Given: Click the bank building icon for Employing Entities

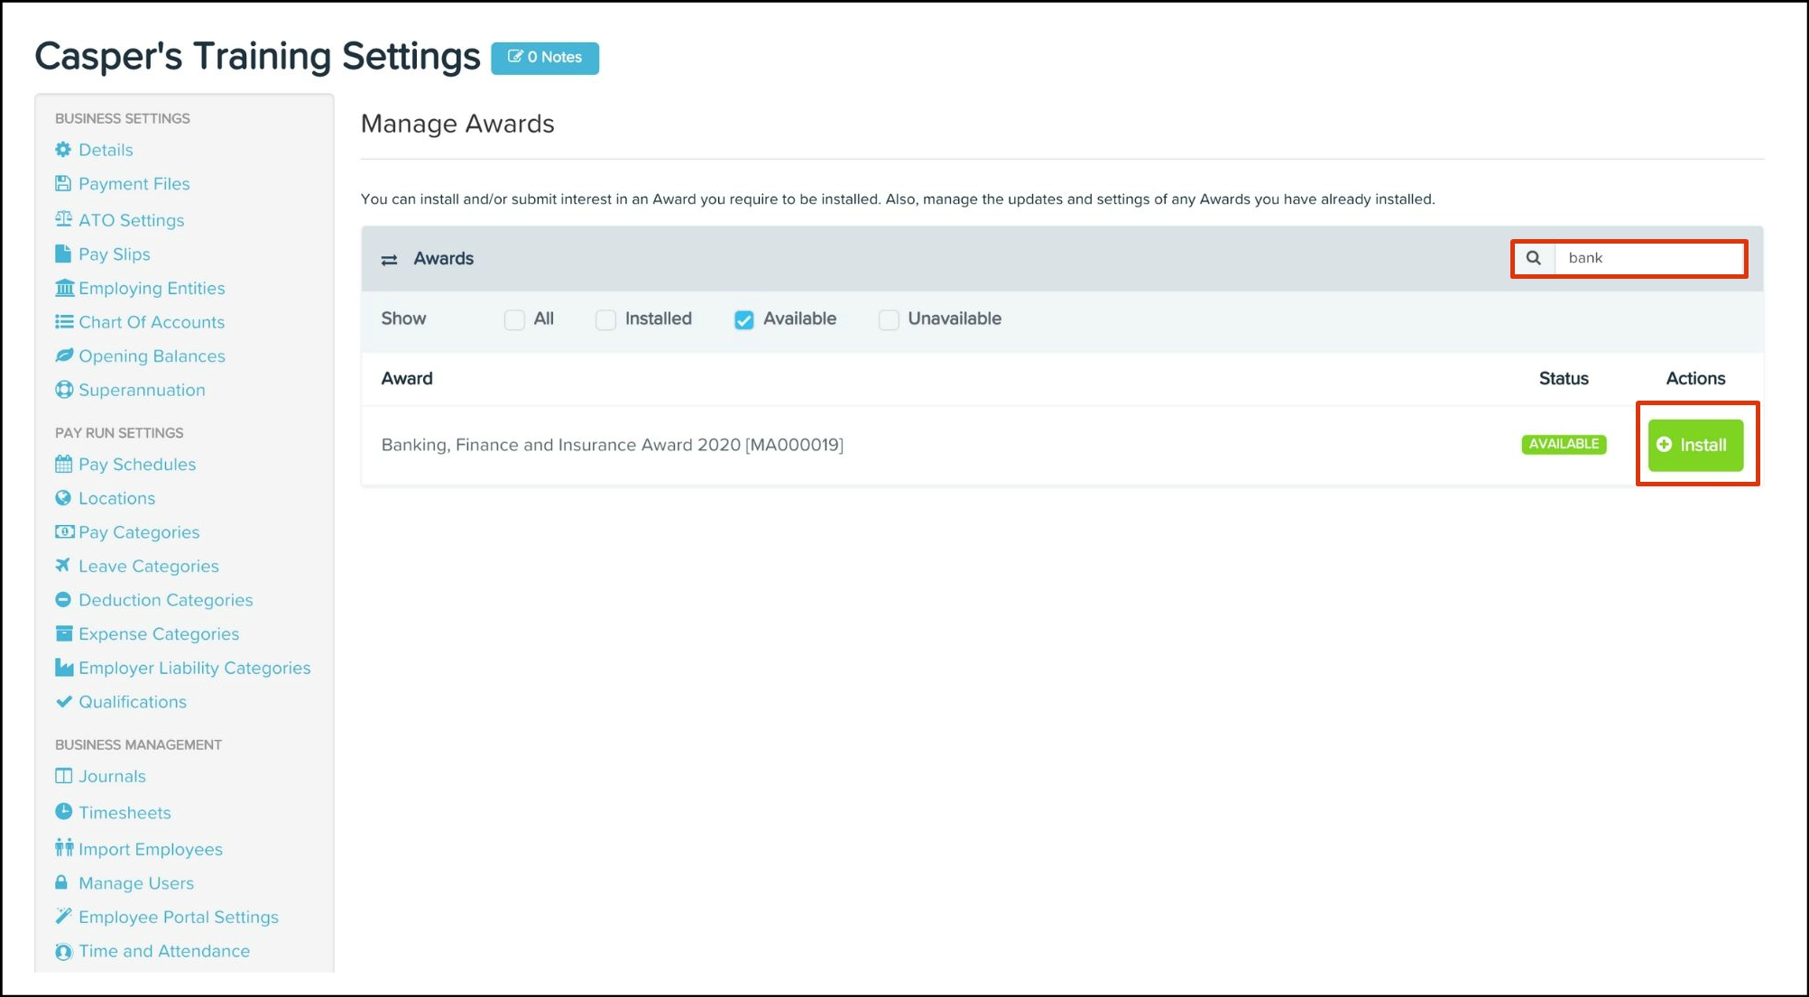Looking at the screenshot, I should (x=64, y=288).
